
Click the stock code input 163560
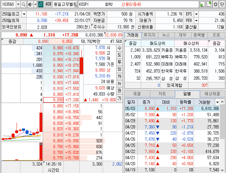[8, 5]
